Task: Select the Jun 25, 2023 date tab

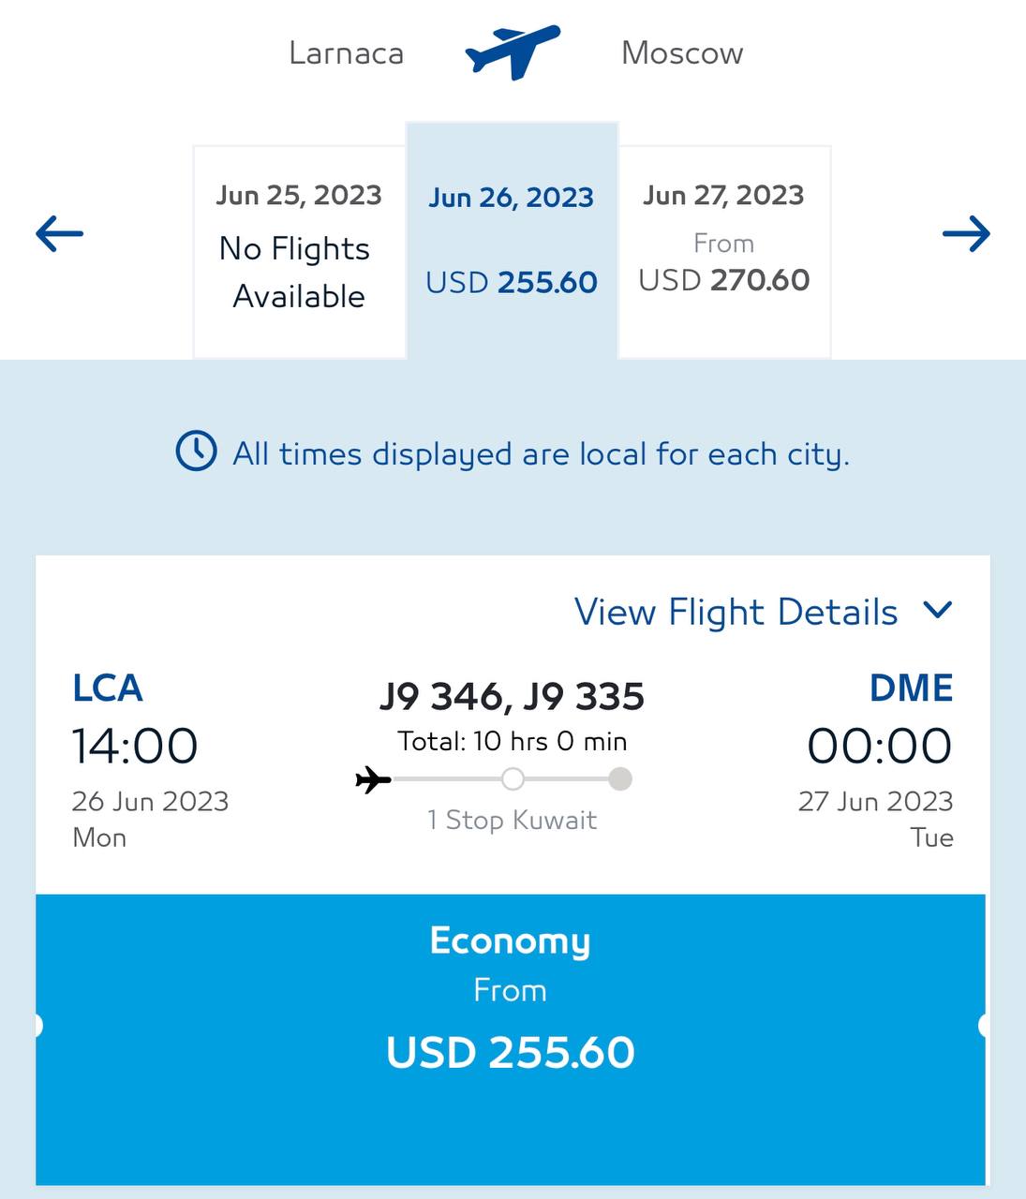Action: 299,251
